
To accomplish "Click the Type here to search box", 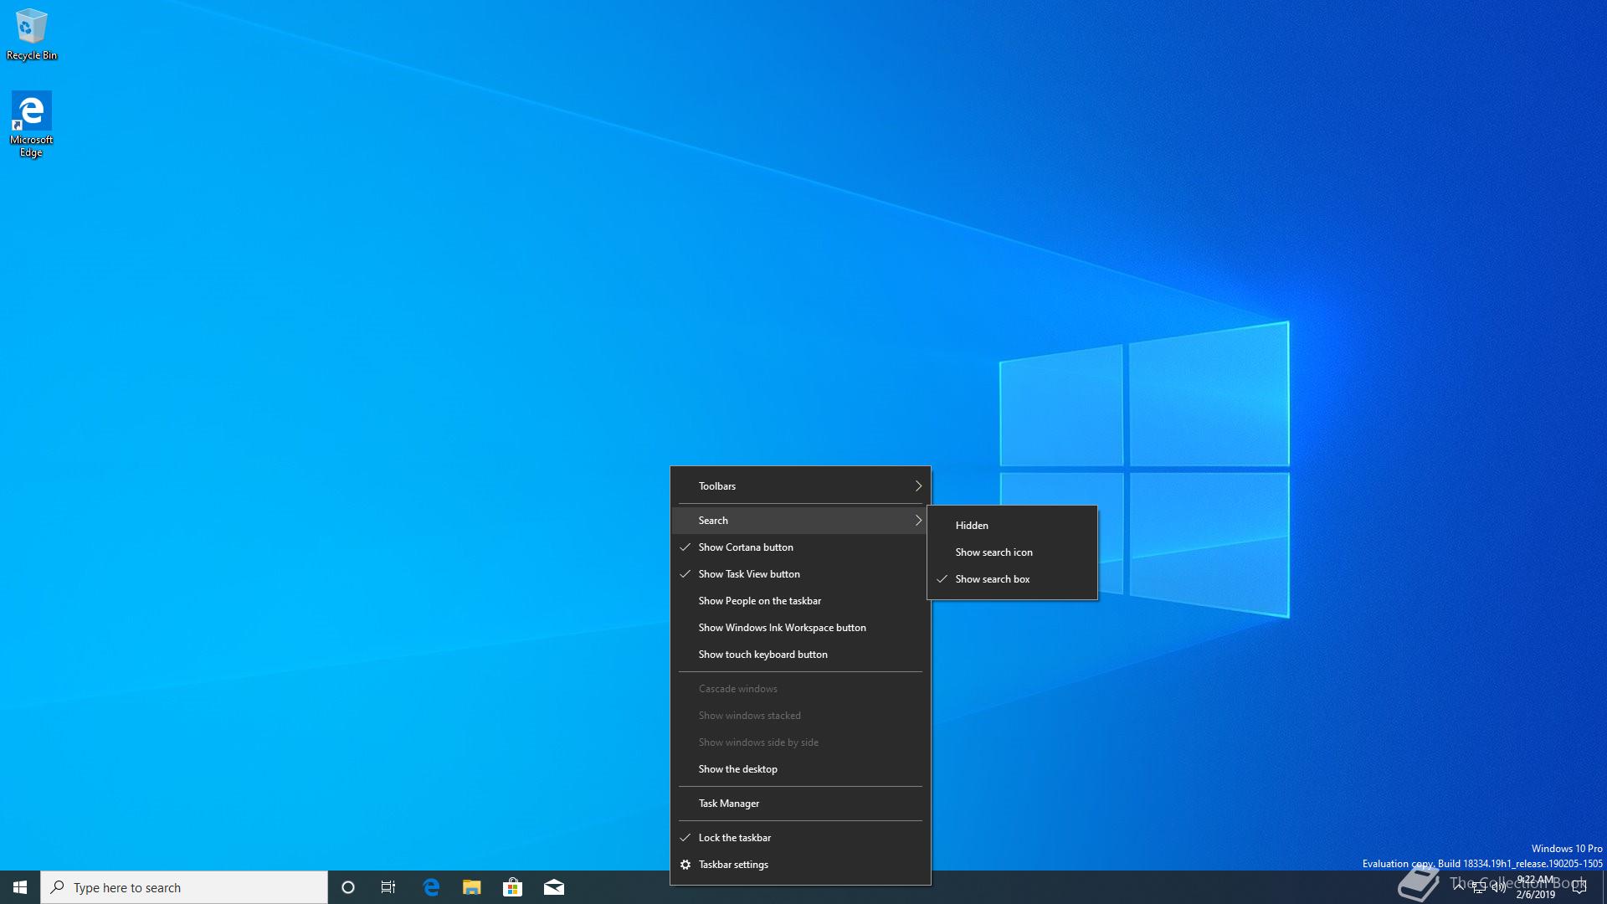I will click(x=184, y=887).
